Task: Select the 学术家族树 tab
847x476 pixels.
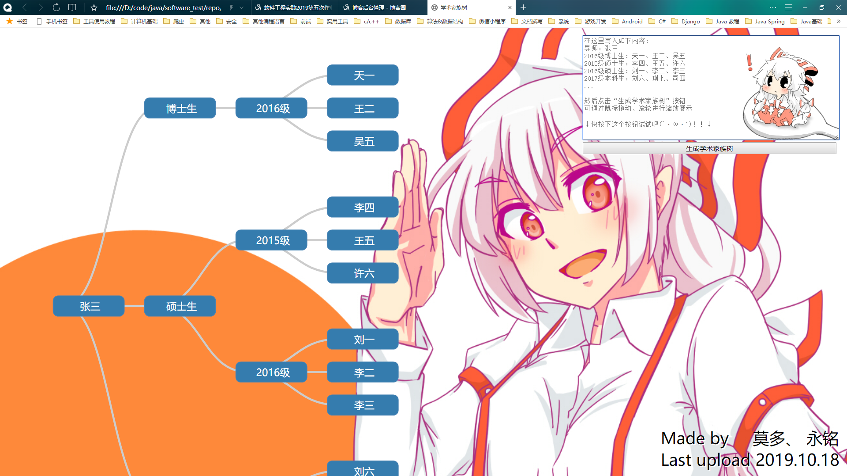Action: 471,8
